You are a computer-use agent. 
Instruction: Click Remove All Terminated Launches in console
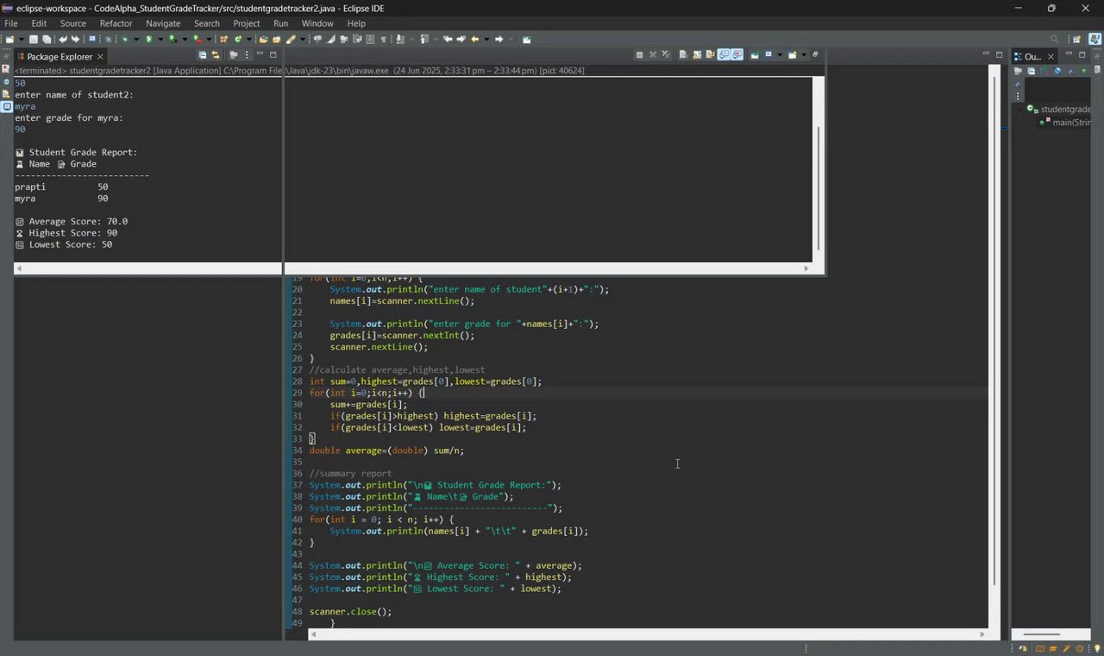pos(667,54)
